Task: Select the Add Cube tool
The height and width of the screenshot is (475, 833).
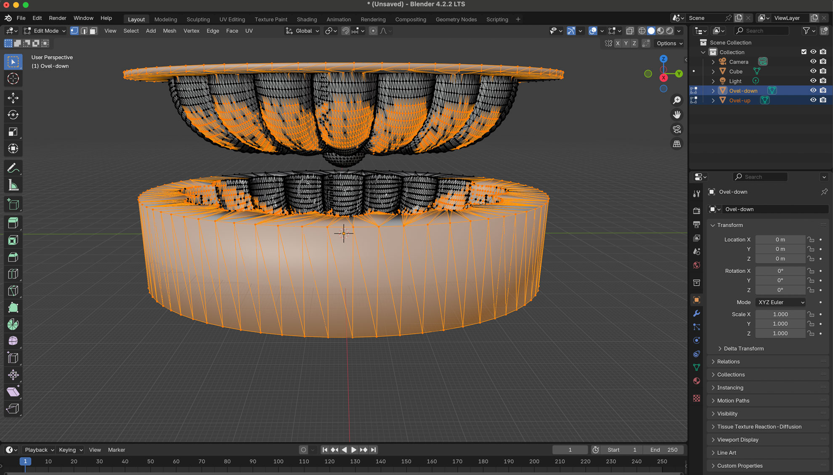Action: (x=13, y=204)
